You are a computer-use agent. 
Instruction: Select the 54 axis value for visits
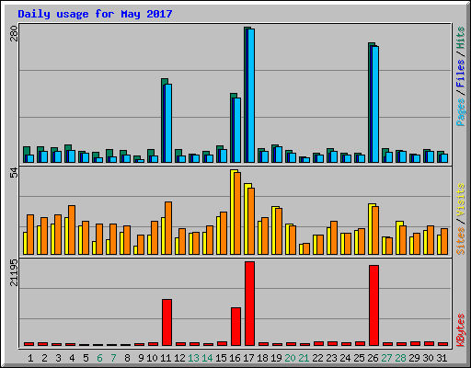(x=14, y=173)
